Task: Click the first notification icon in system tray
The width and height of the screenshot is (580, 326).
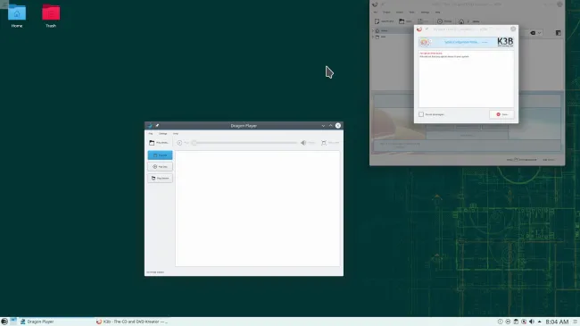Action: 500,322
